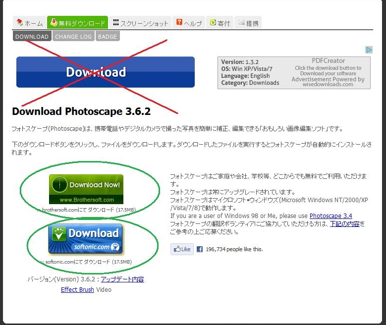The image size is (386, 325).
Task: Open the 寄付 donate tab
Action: pos(220,23)
